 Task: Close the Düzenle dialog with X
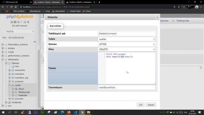click(x=157, y=17)
